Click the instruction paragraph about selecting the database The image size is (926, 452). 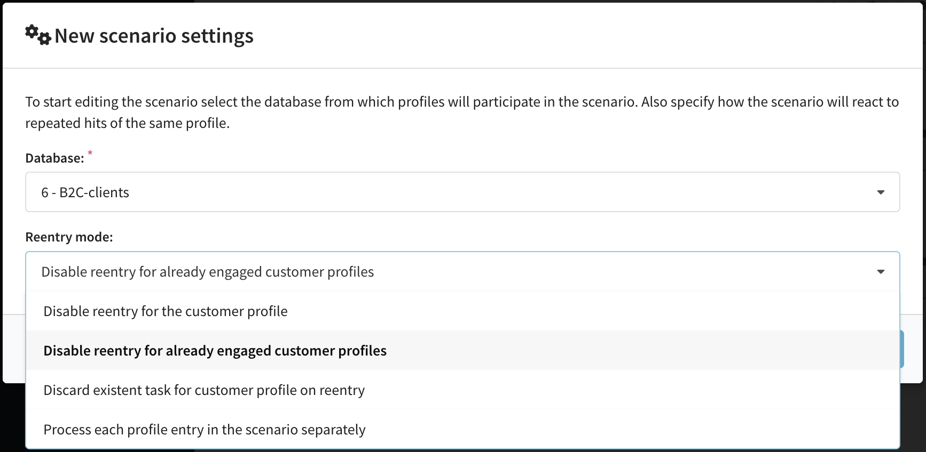click(462, 112)
